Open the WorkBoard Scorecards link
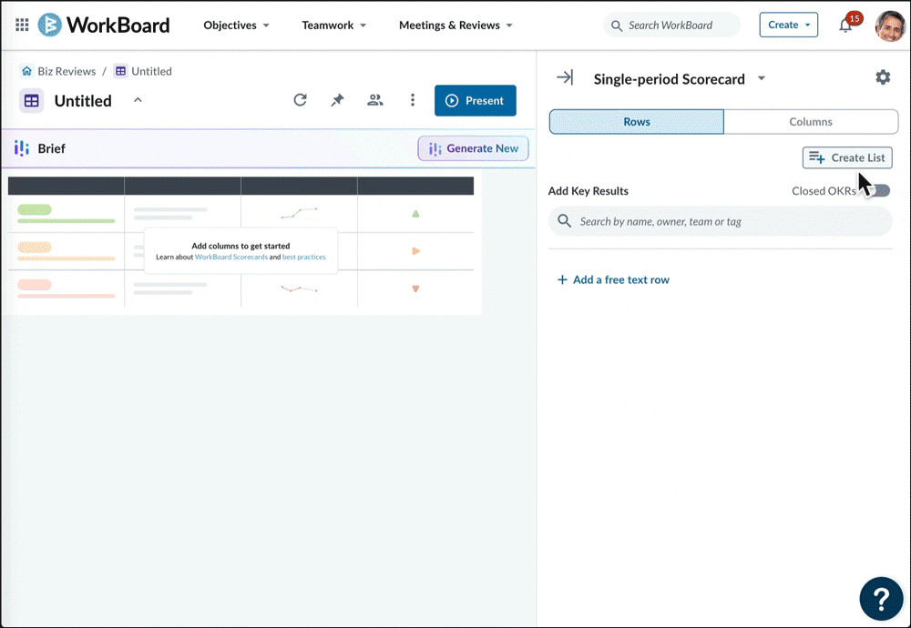The width and height of the screenshot is (911, 628). pyautogui.click(x=231, y=257)
